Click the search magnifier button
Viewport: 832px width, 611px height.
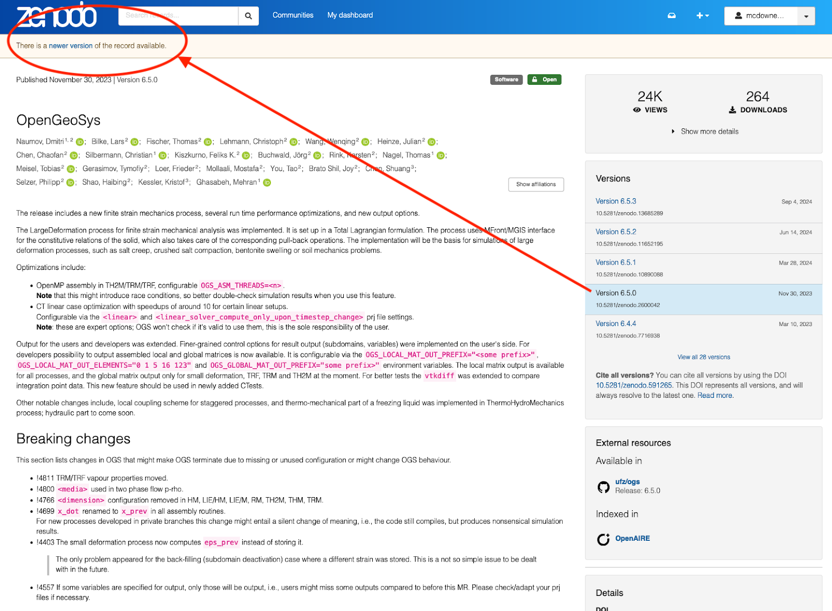tap(249, 16)
